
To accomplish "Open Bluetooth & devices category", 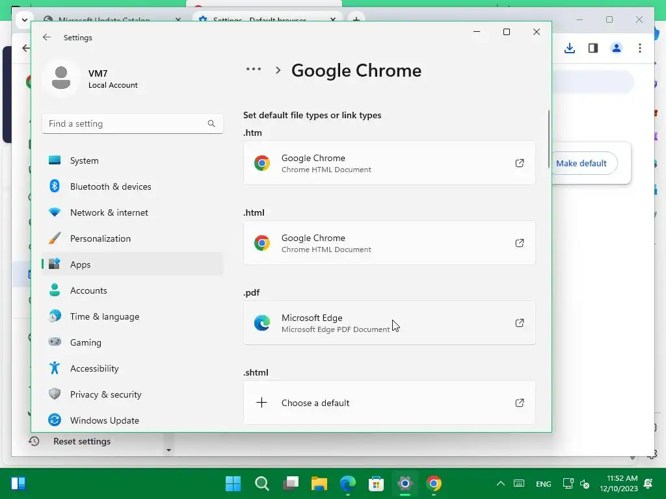I will click(133, 186).
